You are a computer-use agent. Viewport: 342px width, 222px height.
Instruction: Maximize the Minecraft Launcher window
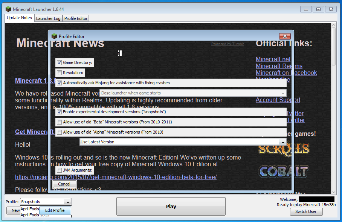click(318, 9)
